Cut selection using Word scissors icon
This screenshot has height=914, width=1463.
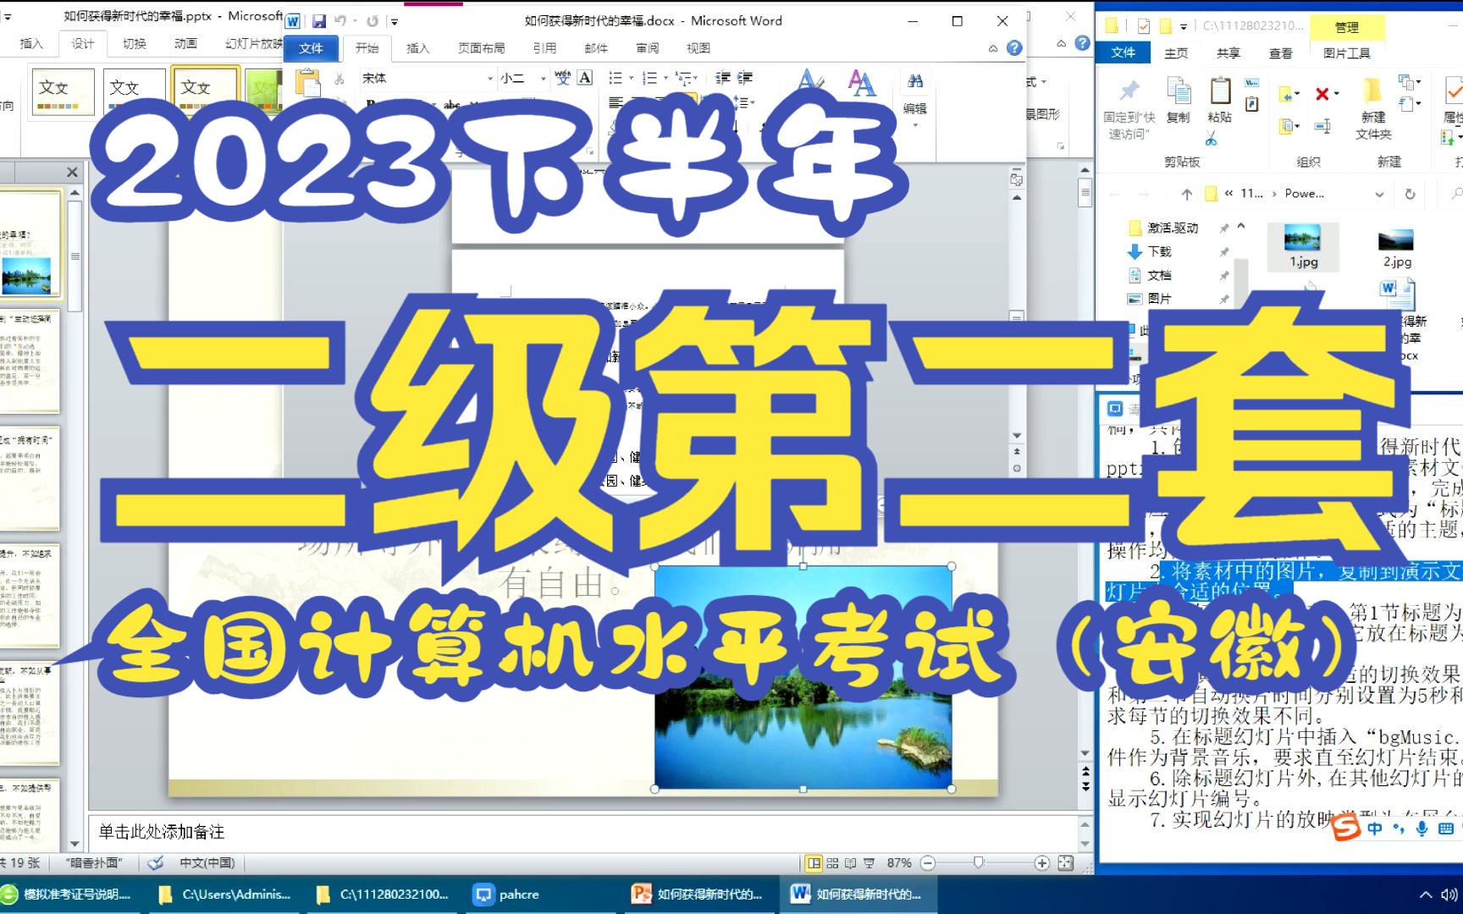pyautogui.click(x=339, y=79)
